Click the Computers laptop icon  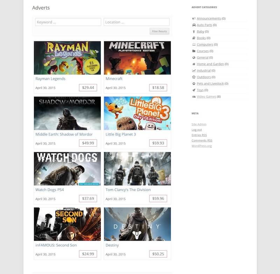194,44
